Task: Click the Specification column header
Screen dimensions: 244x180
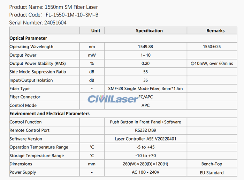Action: point(149,30)
